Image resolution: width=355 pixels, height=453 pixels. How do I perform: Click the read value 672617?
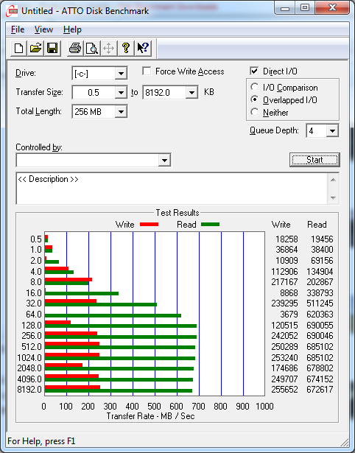(320, 390)
